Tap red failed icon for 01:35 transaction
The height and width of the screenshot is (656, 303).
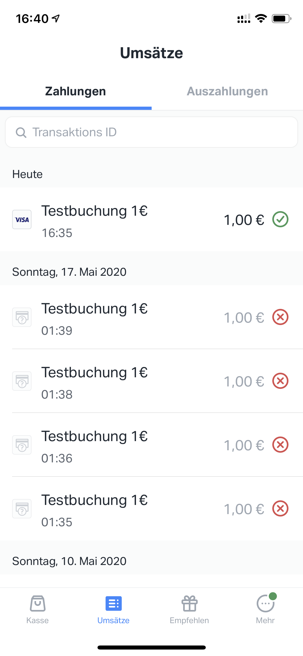tap(280, 508)
